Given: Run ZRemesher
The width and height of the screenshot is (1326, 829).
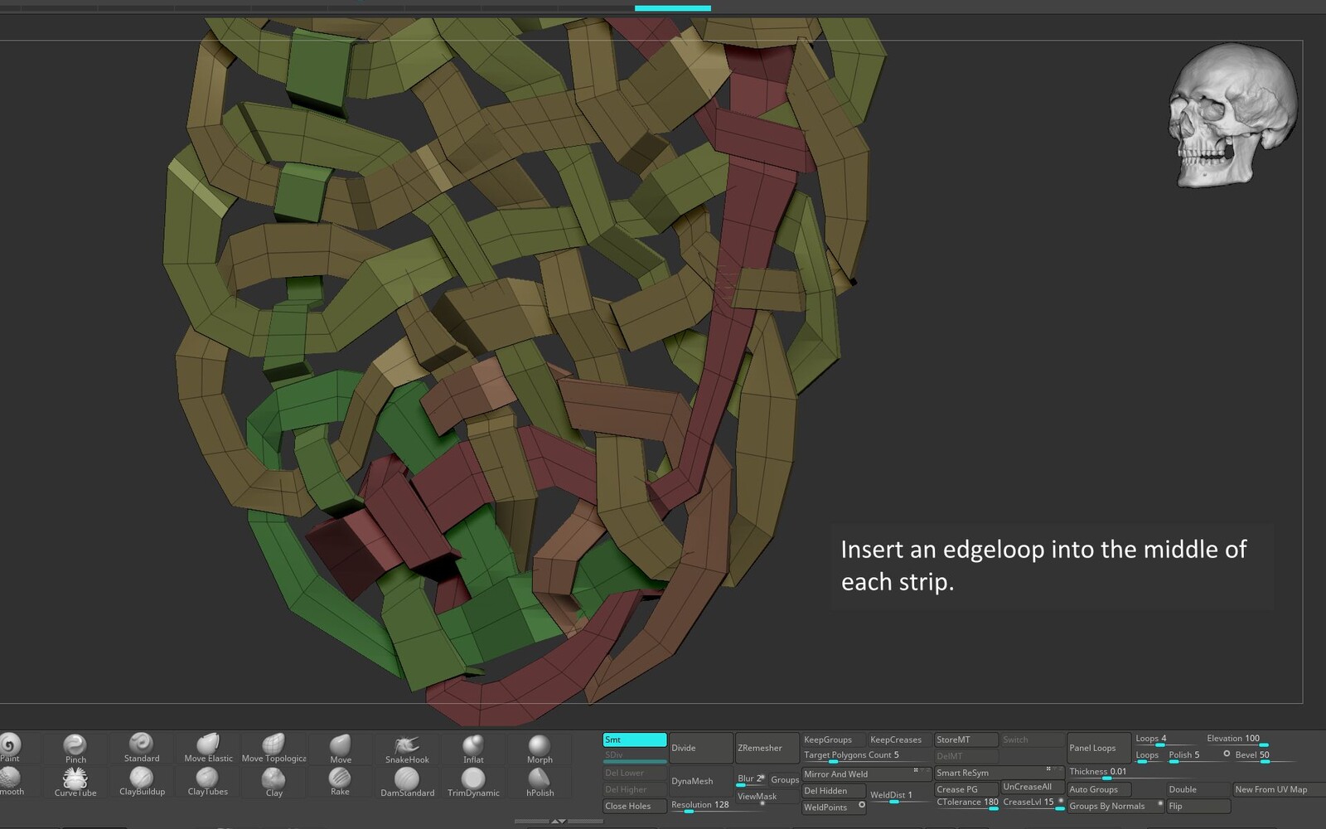Looking at the screenshot, I should pos(767,748).
